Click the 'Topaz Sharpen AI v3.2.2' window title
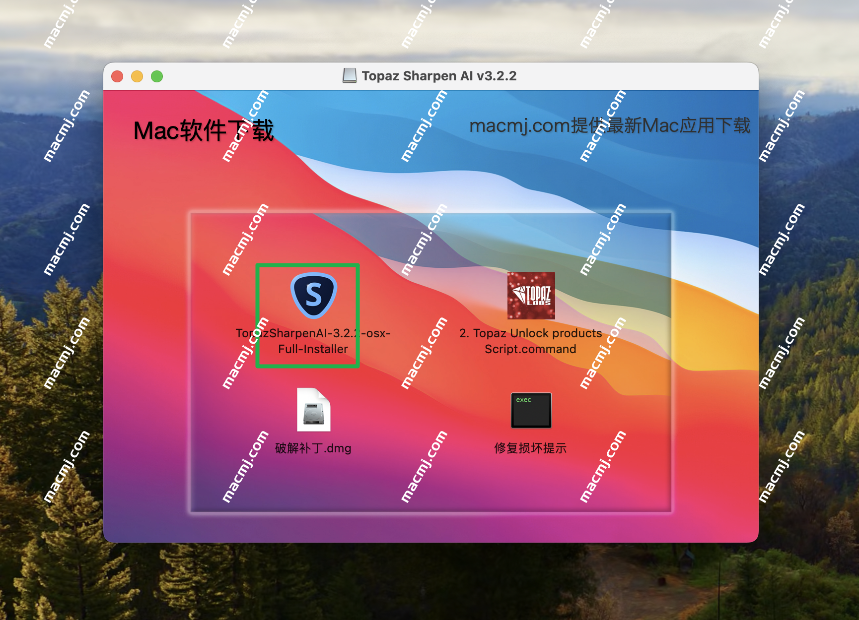 coord(439,76)
